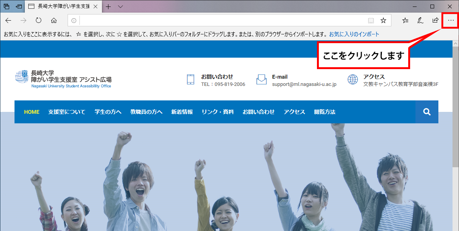459x231 pixels.
Task: Add page to favorites with star icon
Action: [383, 20]
